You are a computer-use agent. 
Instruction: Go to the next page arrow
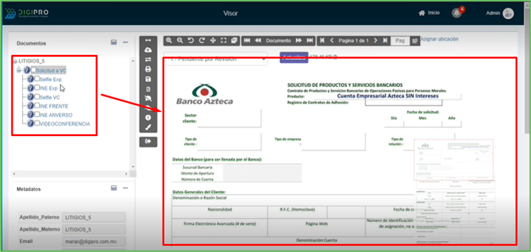(375, 40)
